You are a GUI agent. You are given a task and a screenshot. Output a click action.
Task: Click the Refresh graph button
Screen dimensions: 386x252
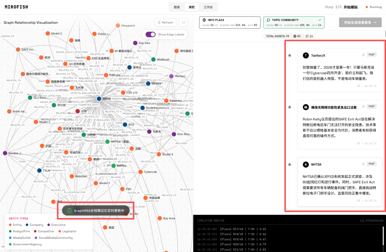(x=165, y=23)
